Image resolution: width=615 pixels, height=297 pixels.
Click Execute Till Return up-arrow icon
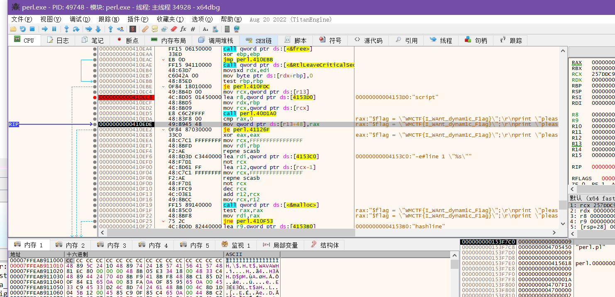[x=111, y=29]
